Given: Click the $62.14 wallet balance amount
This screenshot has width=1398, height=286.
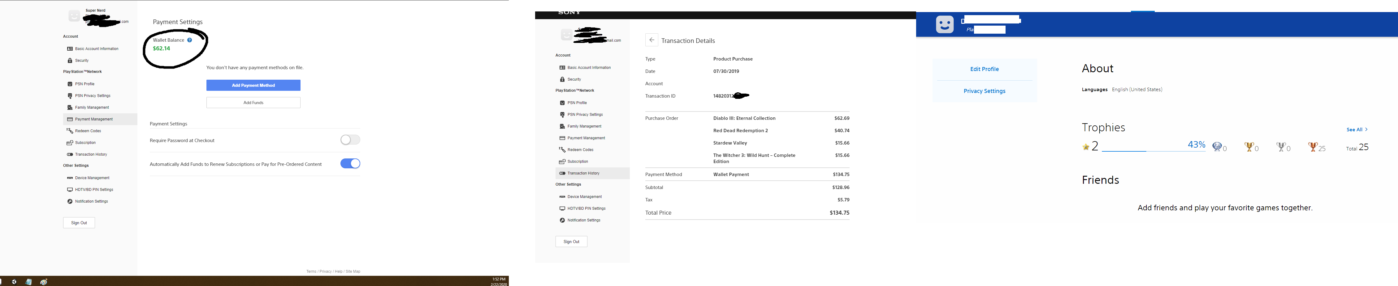Looking at the screenshot, I should (x=161, y=49).
